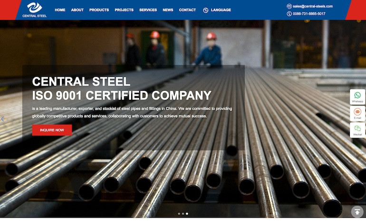Open the CONTACT menu item
This screenshot has height=223, width=366.
coord(187,10)
